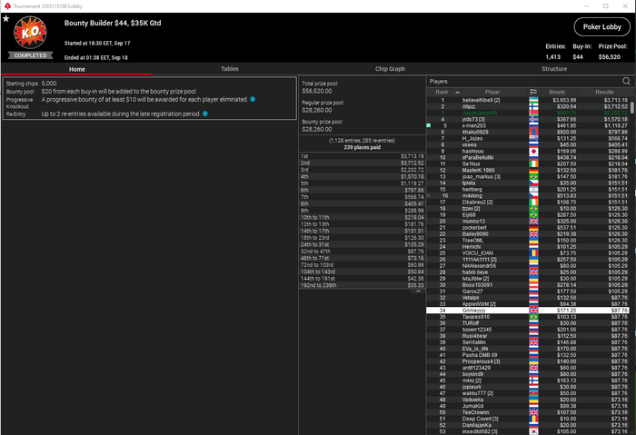This screenshot has height=435, width=636.
Task: Click the players list scrollbar thumb
Action: (x=632, y=107)
